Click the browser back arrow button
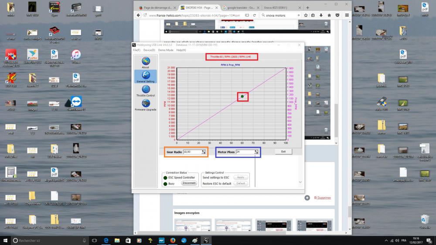Viewport: 436px width, 245px height. [x=139, y=15]
